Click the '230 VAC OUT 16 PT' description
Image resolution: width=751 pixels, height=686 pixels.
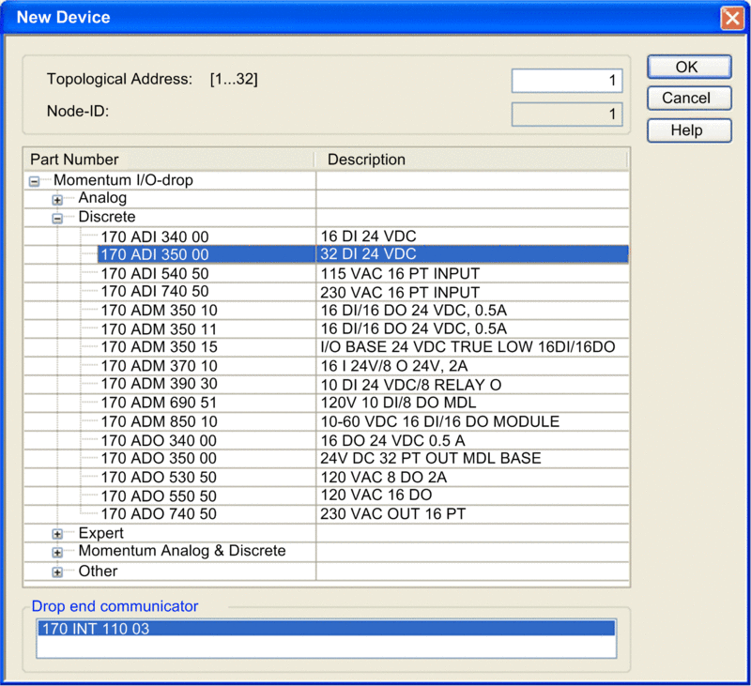(x=392, y=513)
